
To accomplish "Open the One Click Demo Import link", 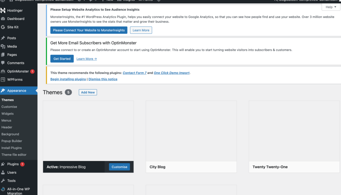I will coord(171,73).
